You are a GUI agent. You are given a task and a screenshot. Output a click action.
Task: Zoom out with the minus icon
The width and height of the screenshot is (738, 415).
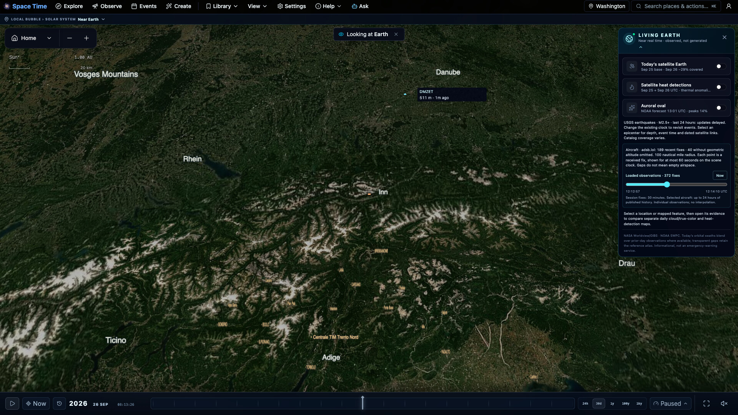(x=70, y=38)
